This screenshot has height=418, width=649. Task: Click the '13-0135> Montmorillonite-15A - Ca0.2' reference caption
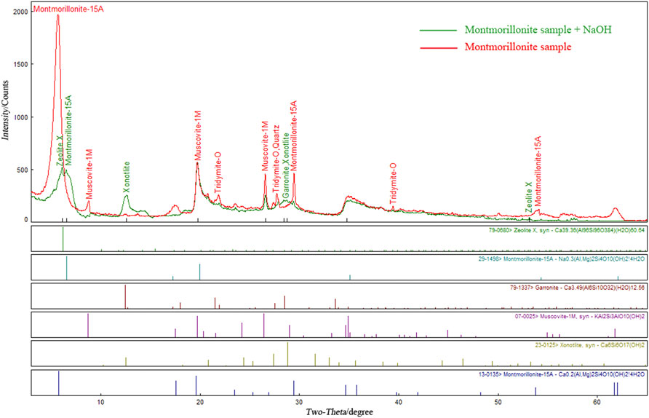pyautogui.click(x=561, y=374)
